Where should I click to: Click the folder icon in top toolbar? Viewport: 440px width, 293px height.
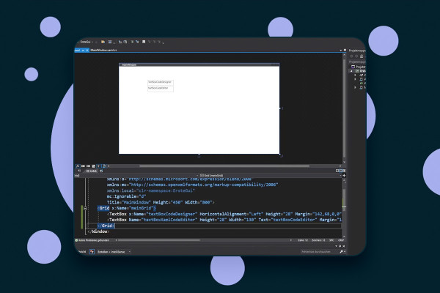point(103,42)
